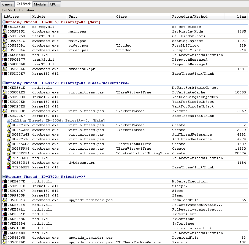This screenshot has height=245, width=249.
Task: Click the Unit column header
Action: (90, 17)
